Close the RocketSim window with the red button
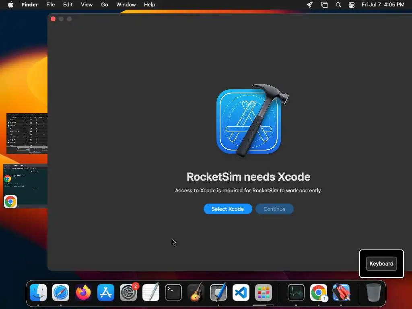 point(53,19)
